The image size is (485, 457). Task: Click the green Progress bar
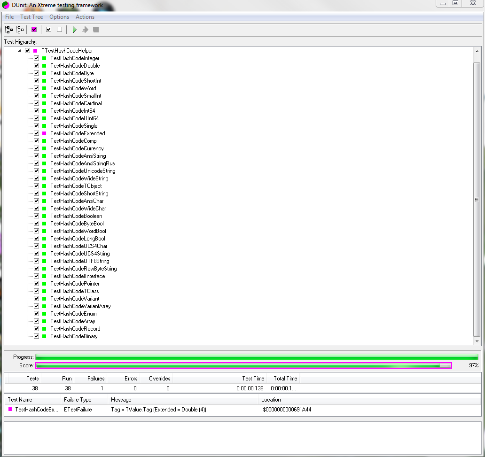click(257, 357)
